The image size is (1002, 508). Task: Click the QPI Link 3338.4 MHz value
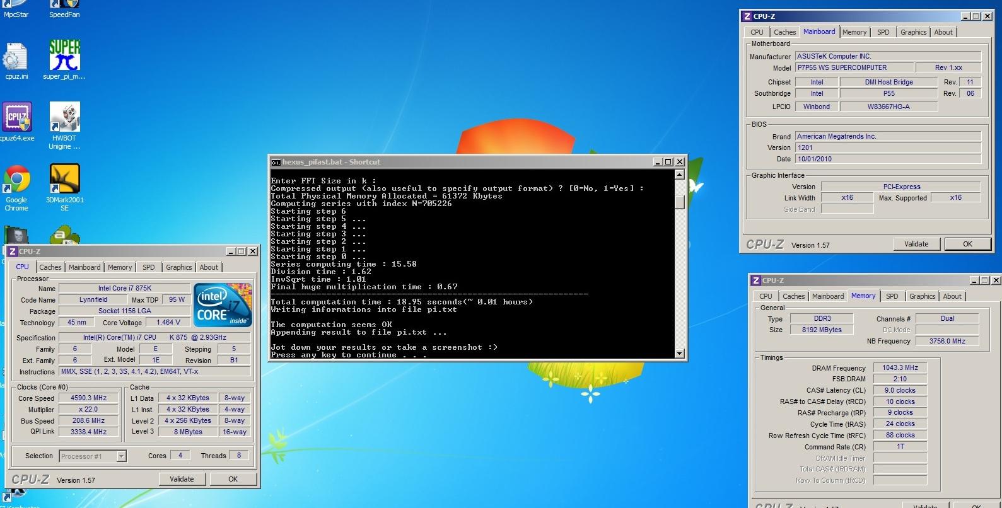click(x=89, y=432)
